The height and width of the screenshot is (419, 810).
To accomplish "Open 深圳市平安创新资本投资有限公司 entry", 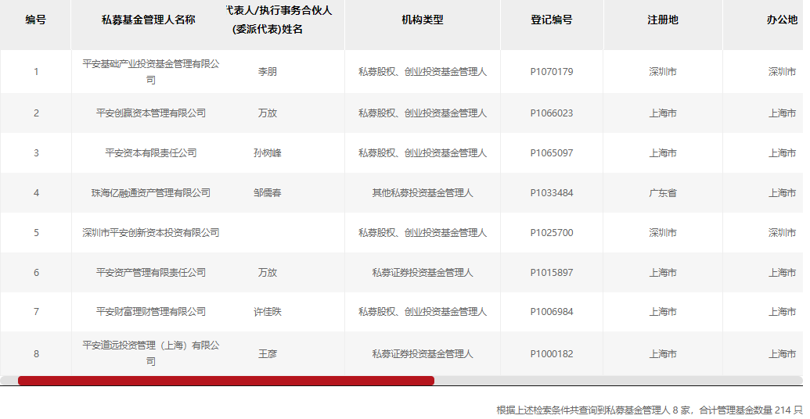I will [x=151, y=233].
